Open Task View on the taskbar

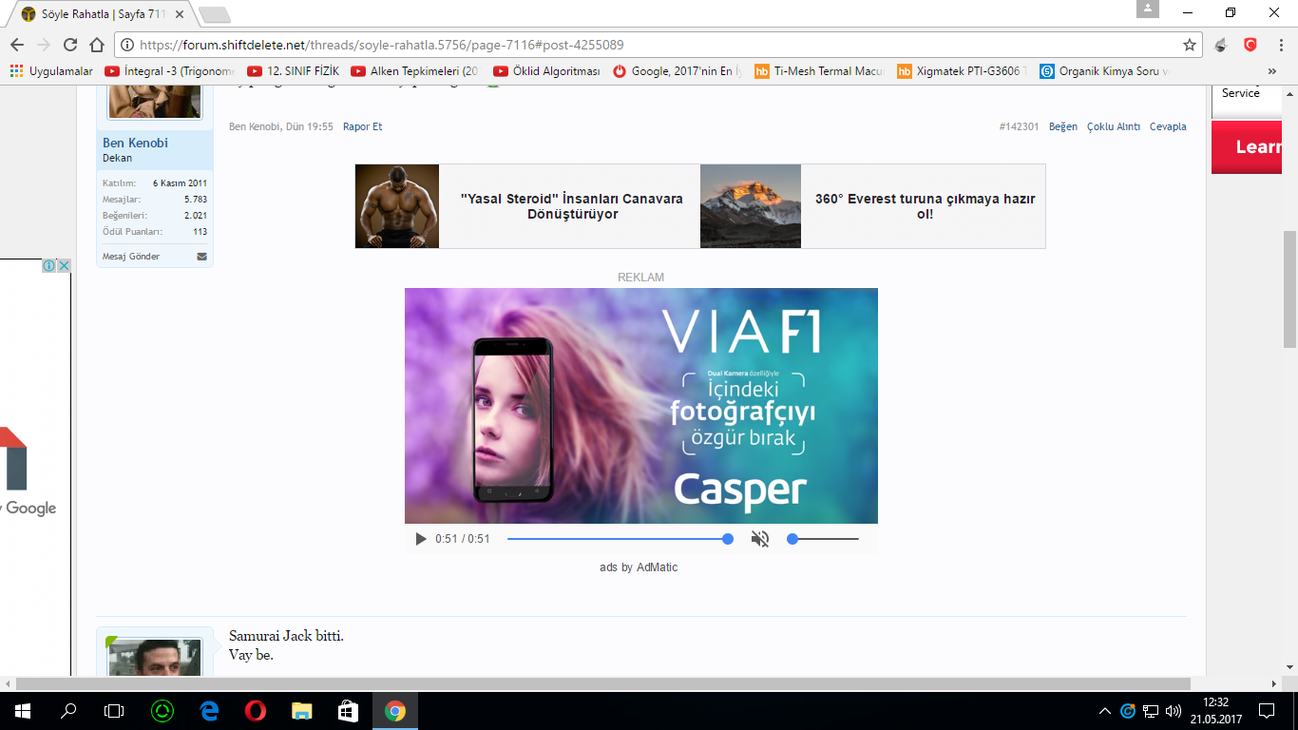114,710
